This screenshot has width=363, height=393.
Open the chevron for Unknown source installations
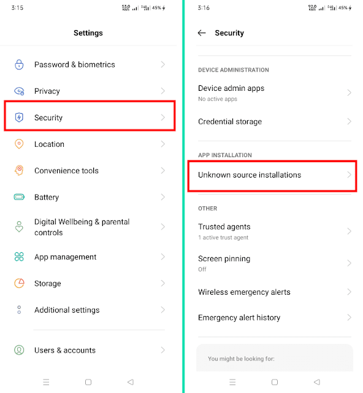pos(350,174)
